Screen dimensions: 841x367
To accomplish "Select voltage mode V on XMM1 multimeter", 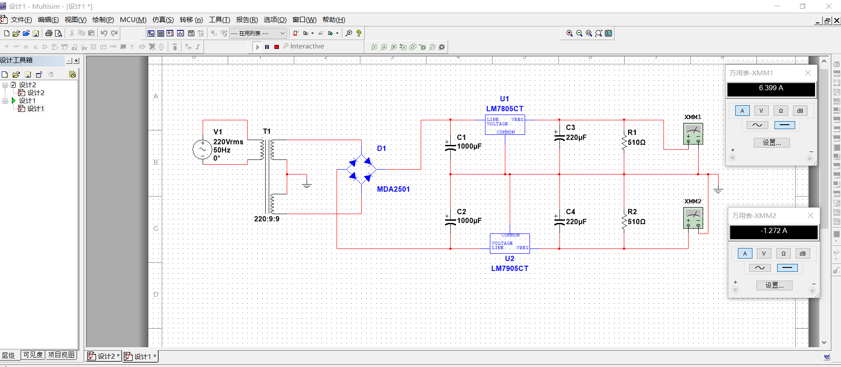I will pyautogui.click(x=761, y=111).
